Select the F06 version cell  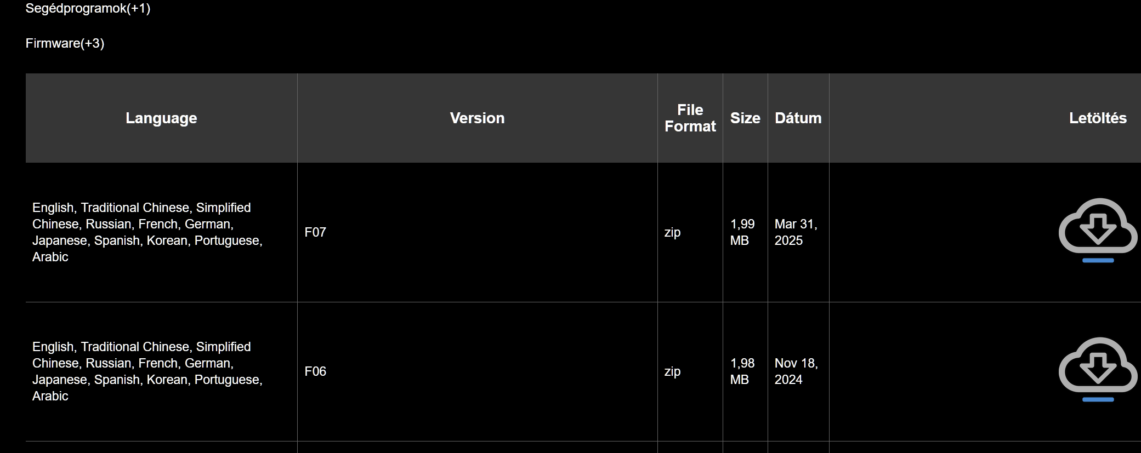(315, 371)
